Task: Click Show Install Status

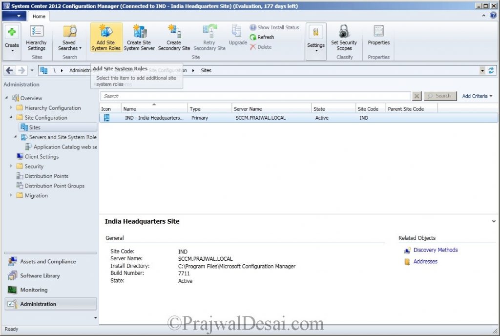Action: (x=274, y=27)
